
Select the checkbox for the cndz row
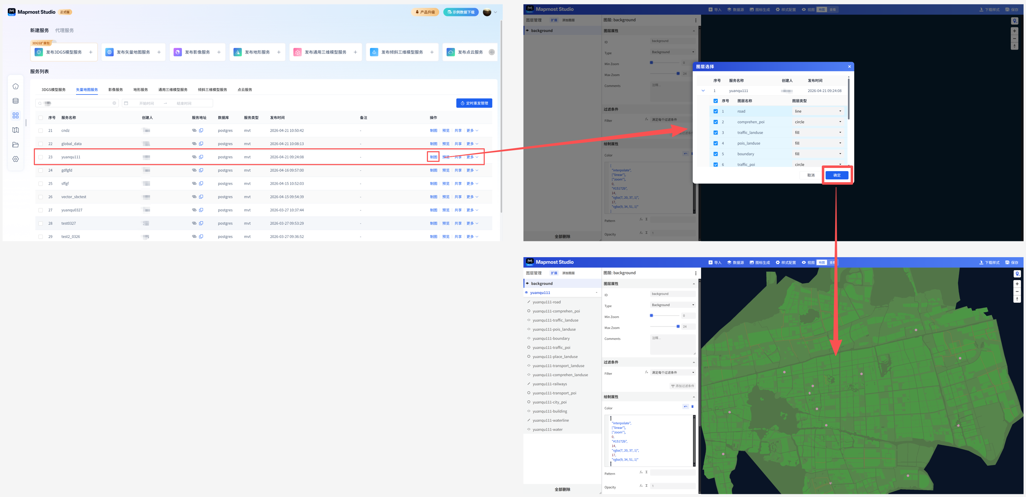click(41, 130)
